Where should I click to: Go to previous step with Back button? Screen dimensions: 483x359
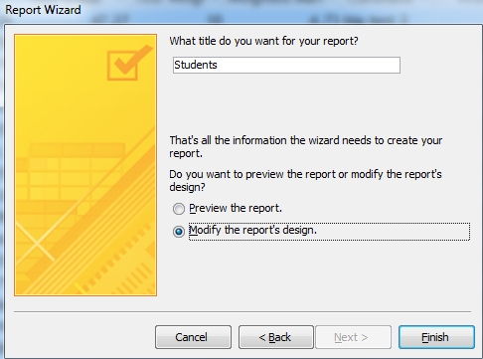click(276, 337)
